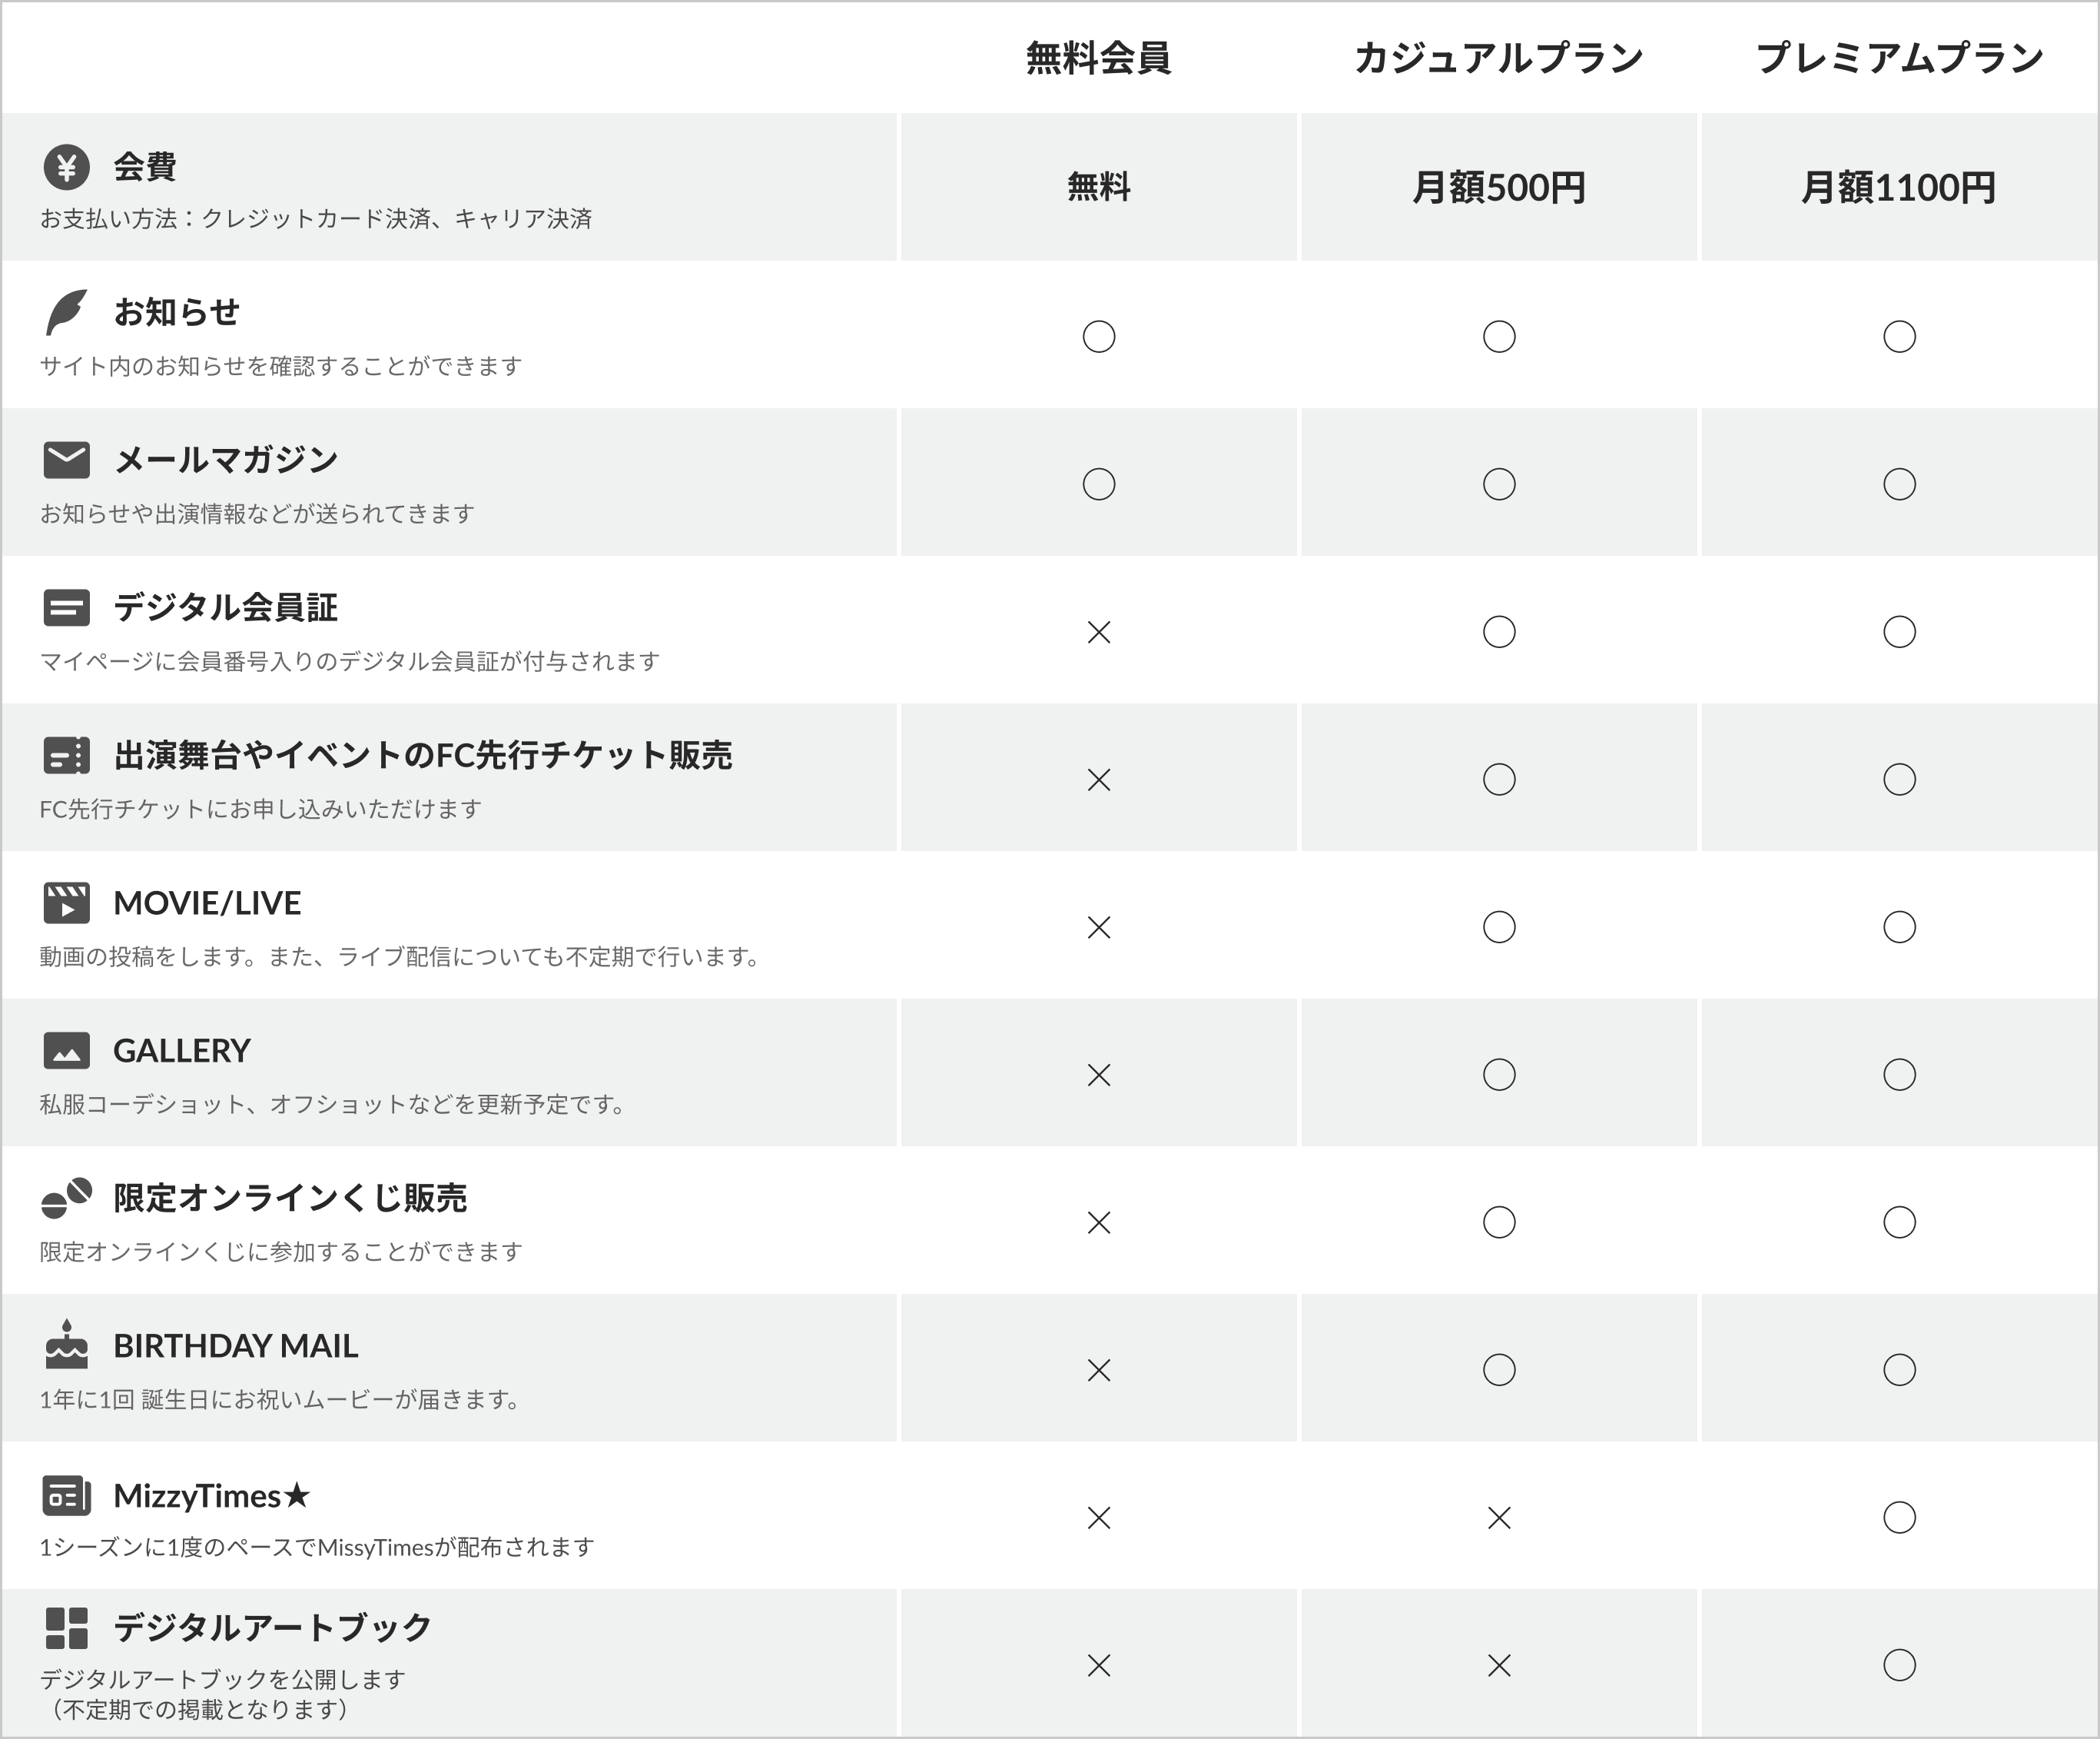Screen dimensions: 2100x1739
Task: Click the 月額1100円 price cell
Action: coord(1899,187)
